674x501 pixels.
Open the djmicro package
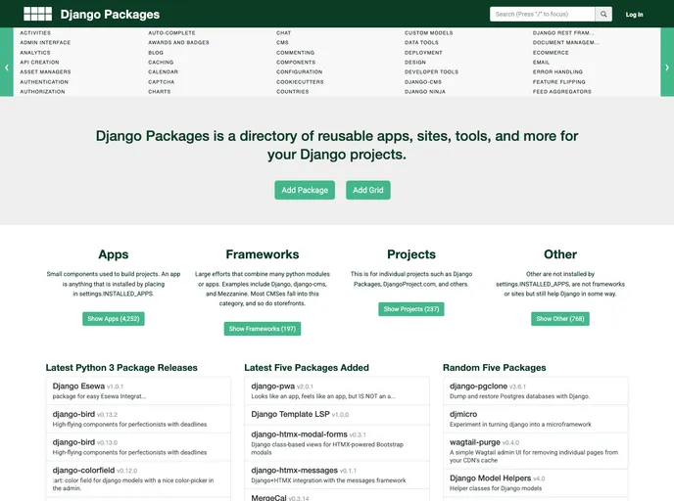(463, 414)
